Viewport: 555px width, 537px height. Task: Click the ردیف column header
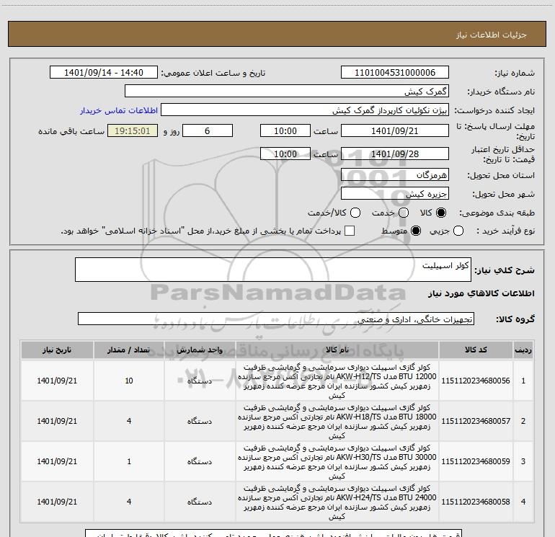point(523,350)
